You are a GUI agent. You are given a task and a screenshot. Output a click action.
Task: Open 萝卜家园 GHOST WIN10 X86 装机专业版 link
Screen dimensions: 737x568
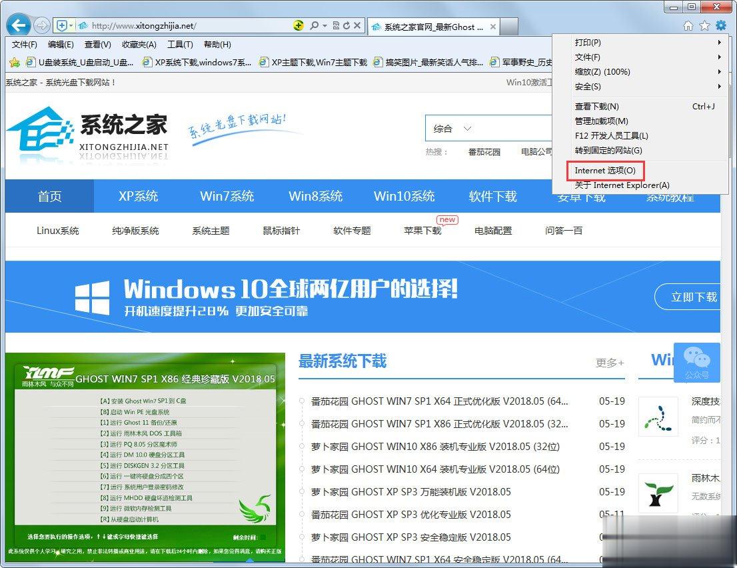tap(435, 447)
